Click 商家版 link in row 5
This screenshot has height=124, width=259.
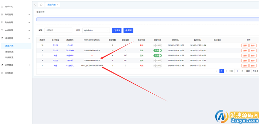70,61
